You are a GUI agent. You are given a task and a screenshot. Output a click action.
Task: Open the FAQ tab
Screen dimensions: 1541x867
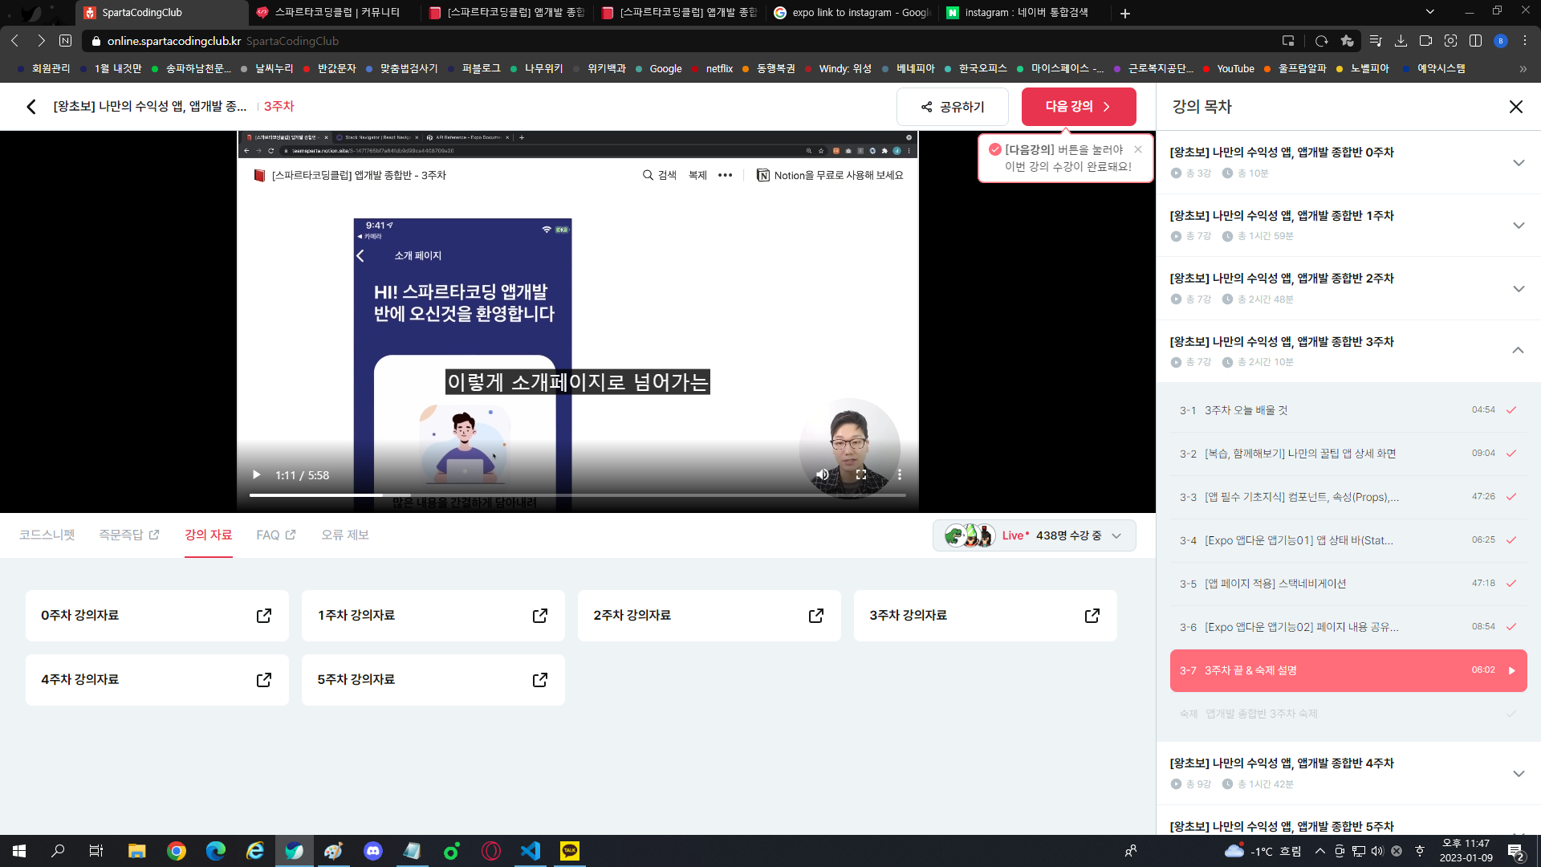(276, 535)
